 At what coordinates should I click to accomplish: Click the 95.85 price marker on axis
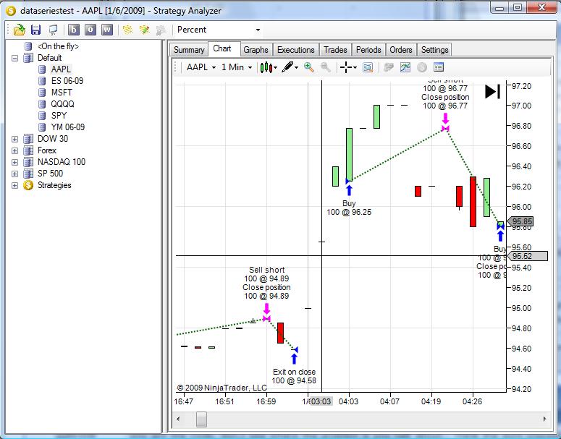[520, 221]
